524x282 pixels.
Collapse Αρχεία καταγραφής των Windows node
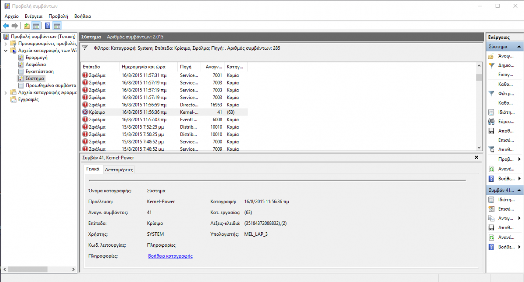click(x=6, y=51)
